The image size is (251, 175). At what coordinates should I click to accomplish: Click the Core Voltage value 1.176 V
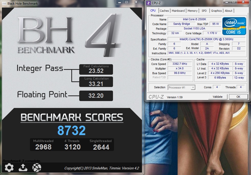(x=212, y=33)
